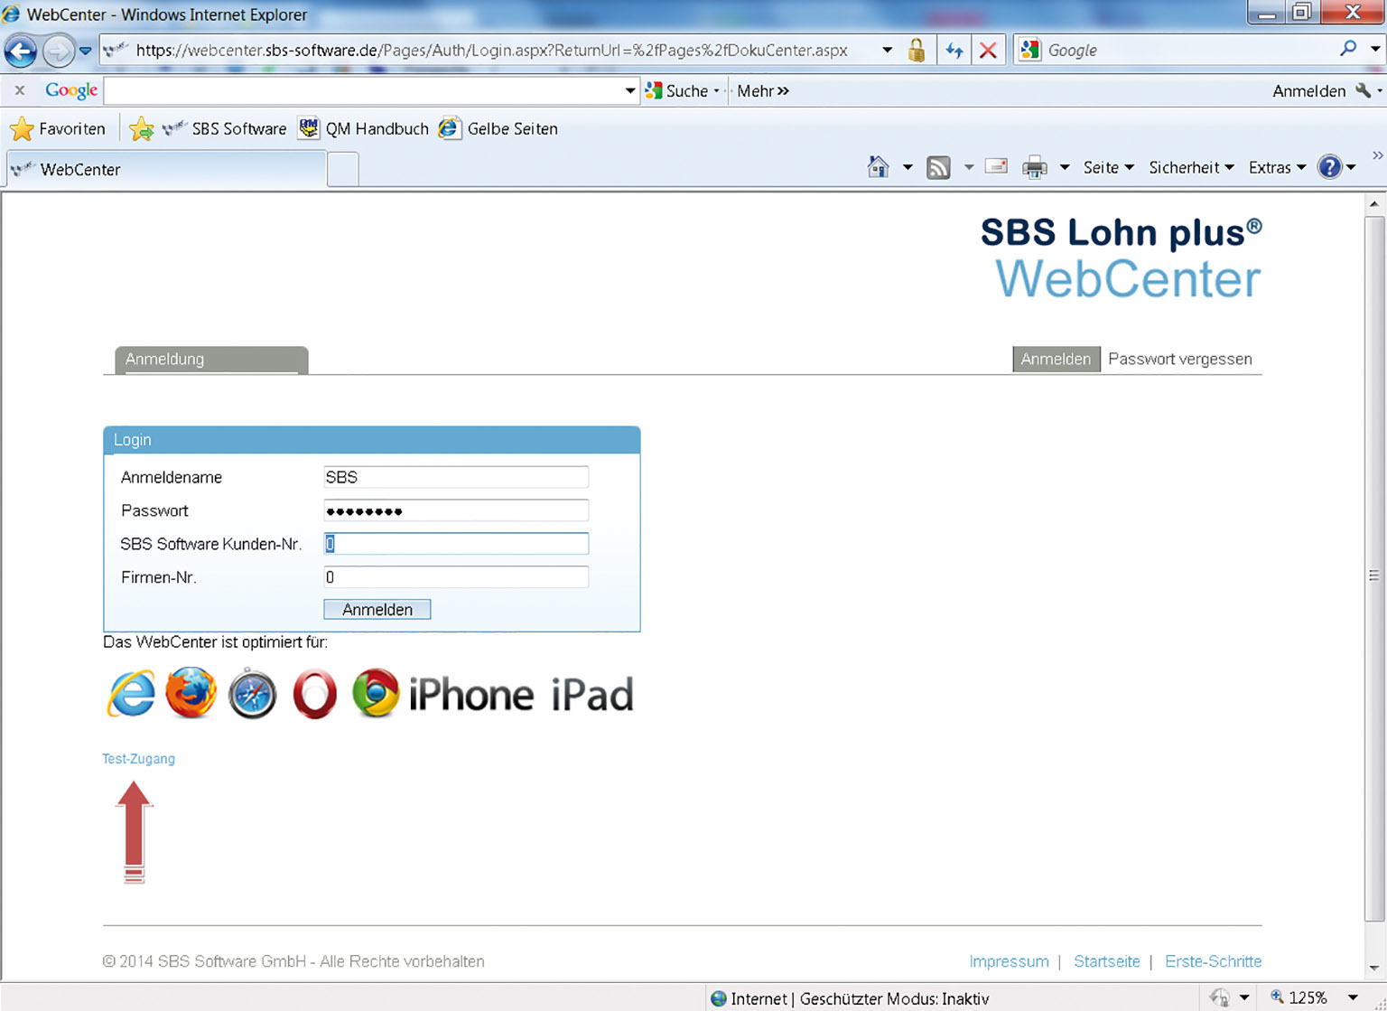1387x1011 pixels.
Task: Open the Impressum footer link
Action: [x=1009, y=961]
